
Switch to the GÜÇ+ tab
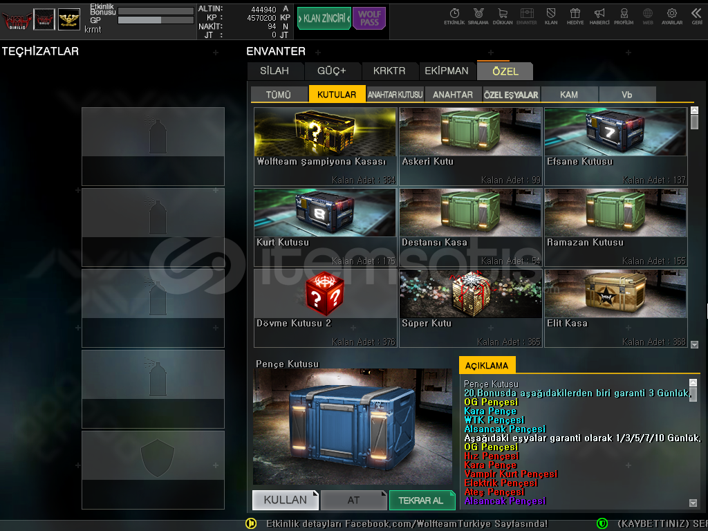tap(332, 71)
